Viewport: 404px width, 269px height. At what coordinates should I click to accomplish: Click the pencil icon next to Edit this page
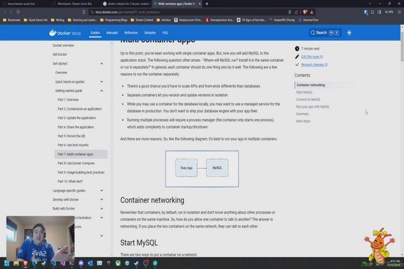[297, 56]
